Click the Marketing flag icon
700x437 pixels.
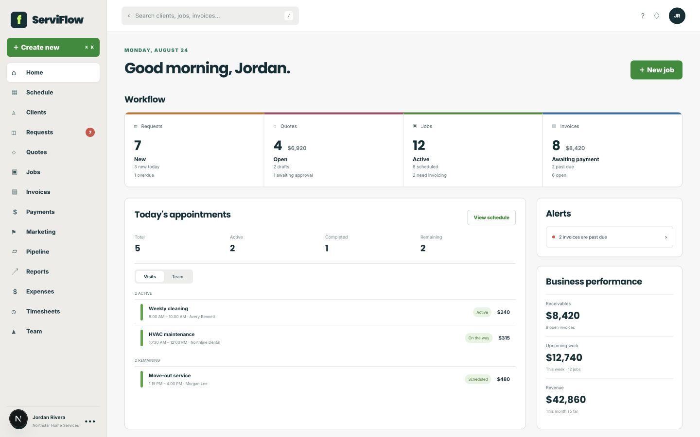(x=14, y=232)
